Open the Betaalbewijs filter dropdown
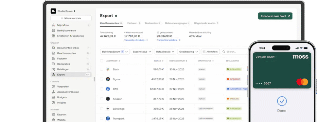The height and width of the screenshot is (122, 335). pyautogui.click(x=165, y=52)
